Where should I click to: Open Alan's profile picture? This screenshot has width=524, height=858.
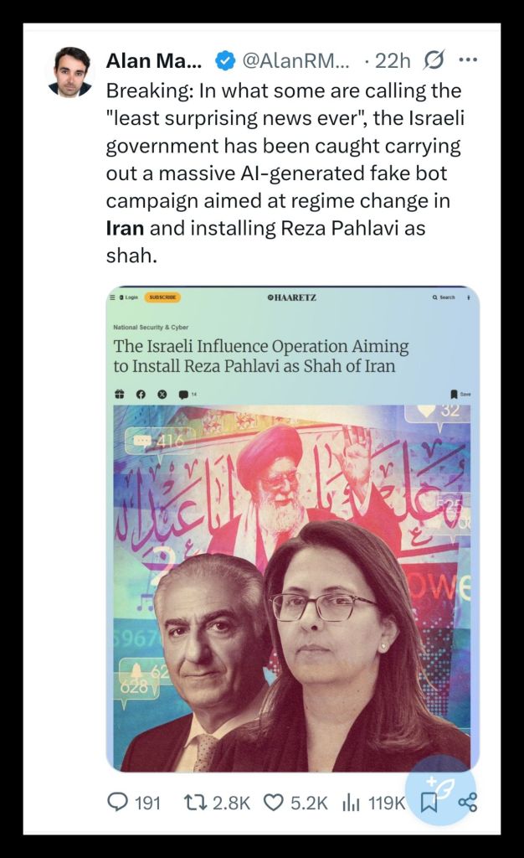[x=72, y=72]
